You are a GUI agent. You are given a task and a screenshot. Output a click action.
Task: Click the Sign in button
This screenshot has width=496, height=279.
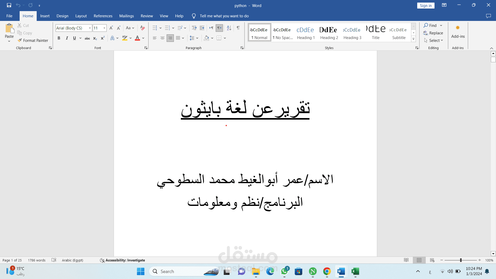click(x=425, y=5)
